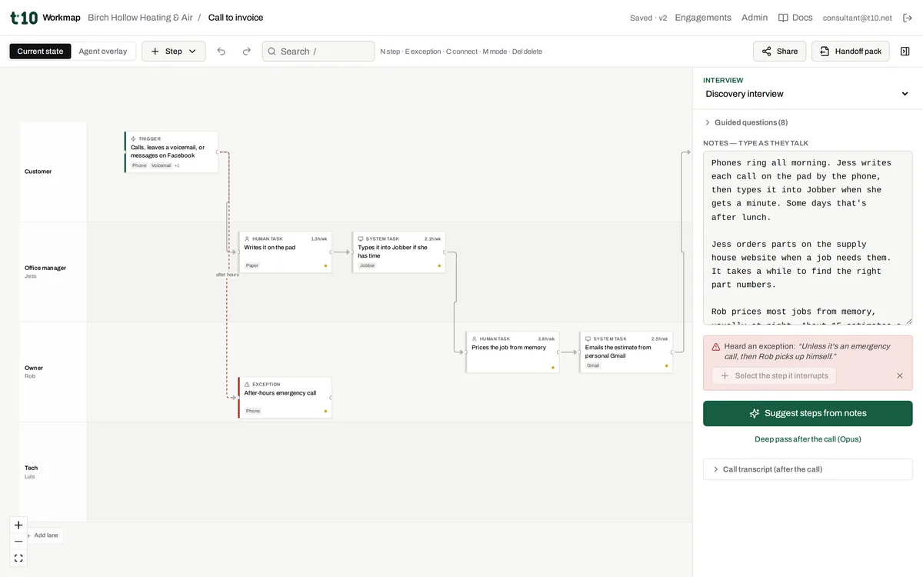Open the Step dropdown

[173, 52]
